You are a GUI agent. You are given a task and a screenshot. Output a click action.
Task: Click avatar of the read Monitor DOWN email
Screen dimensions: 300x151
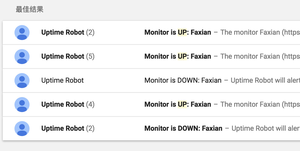22,81
